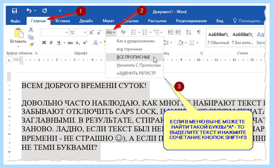This screenshot has width=273, height=168.
Task: Switch to the Рассылки tab
Action: click(x=157, y=21)
